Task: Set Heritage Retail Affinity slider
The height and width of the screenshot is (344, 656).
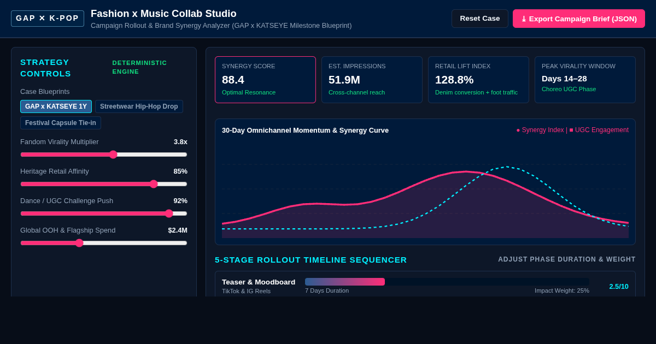Action: 104,184
